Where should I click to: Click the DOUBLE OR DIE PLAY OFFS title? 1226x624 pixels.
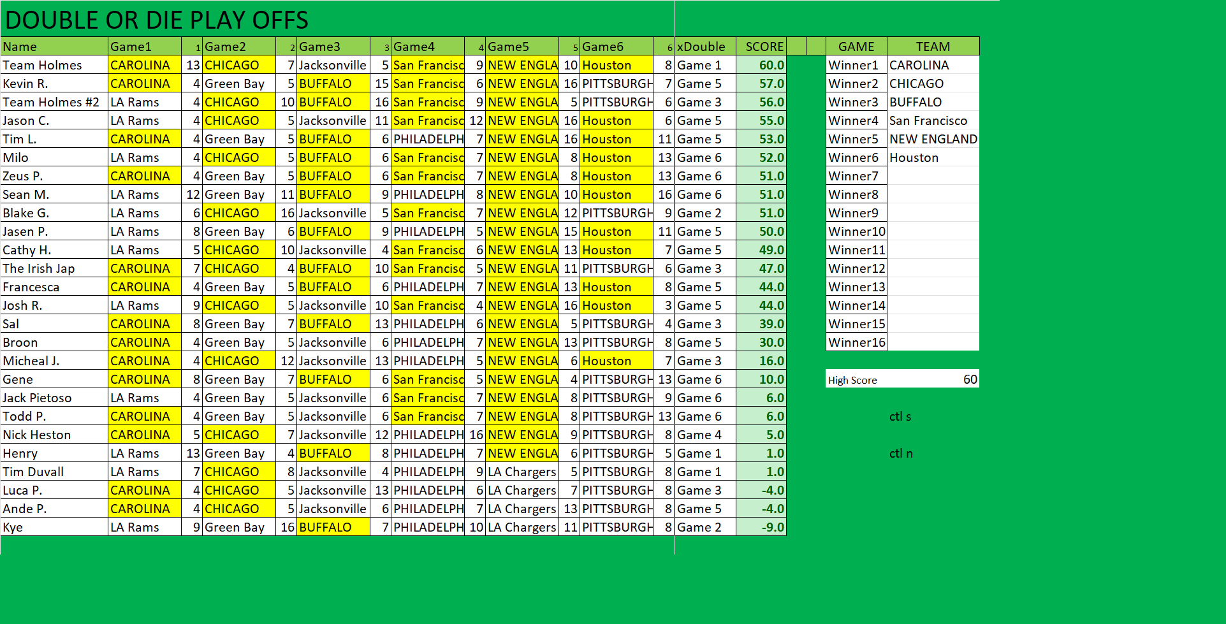pyautogui.click(x=157, y=20)
